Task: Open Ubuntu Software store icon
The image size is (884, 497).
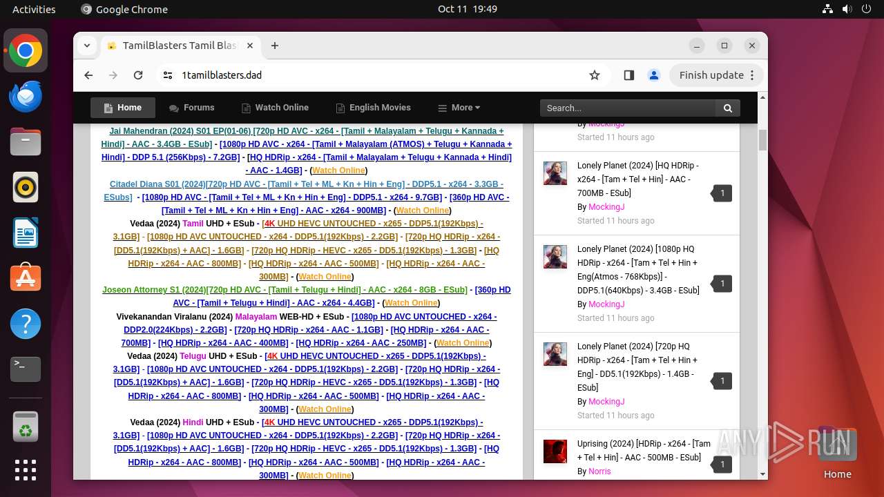Action: 26,278
